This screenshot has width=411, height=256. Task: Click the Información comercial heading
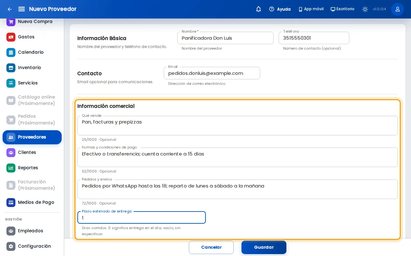[106, 106]
